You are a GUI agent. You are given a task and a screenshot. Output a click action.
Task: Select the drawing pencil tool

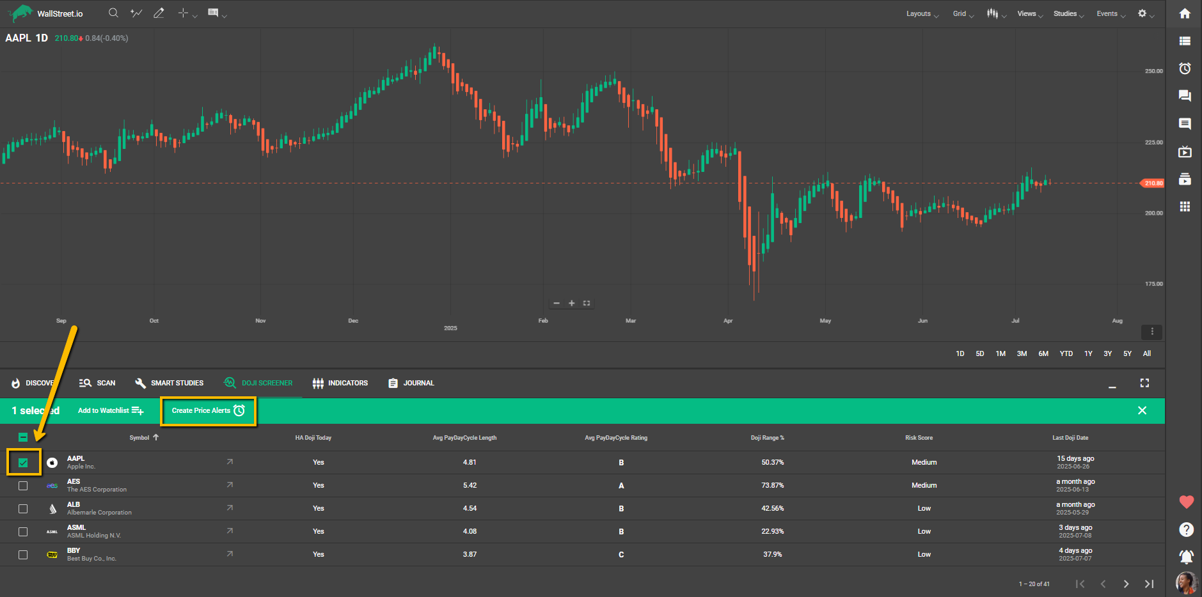pos(159,13)
